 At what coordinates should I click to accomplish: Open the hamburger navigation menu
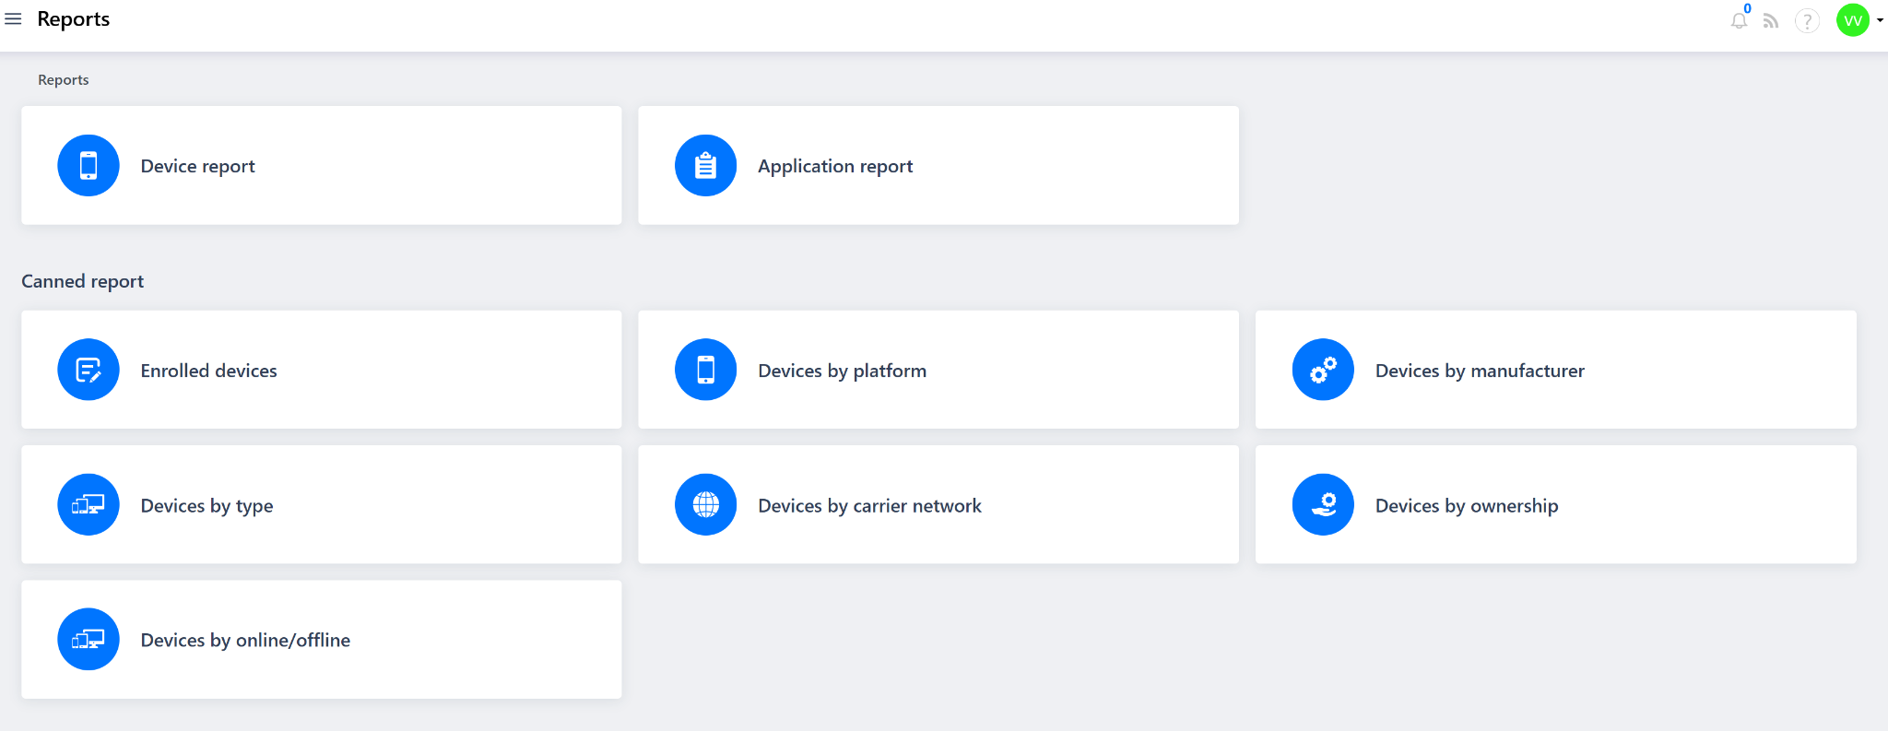(13, 19)
